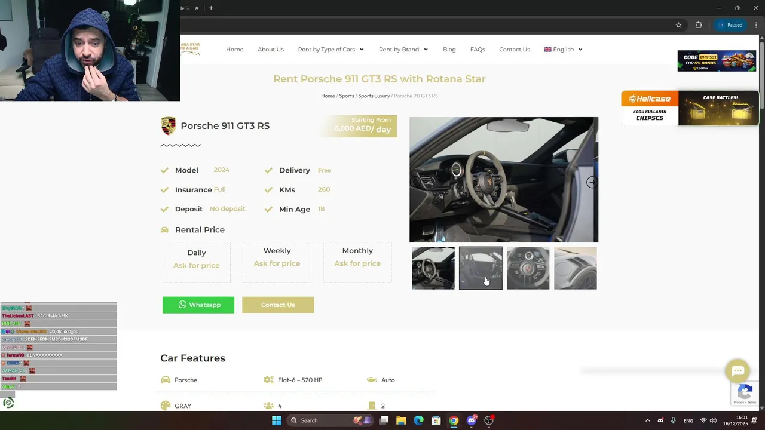Open the browser extensions puzzle icon
The width and height of the screenshot is (765, 430).
pos(699,25)
